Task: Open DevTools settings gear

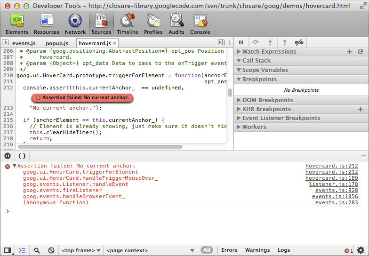Action: pyautogui.click(x=361, y=250)
